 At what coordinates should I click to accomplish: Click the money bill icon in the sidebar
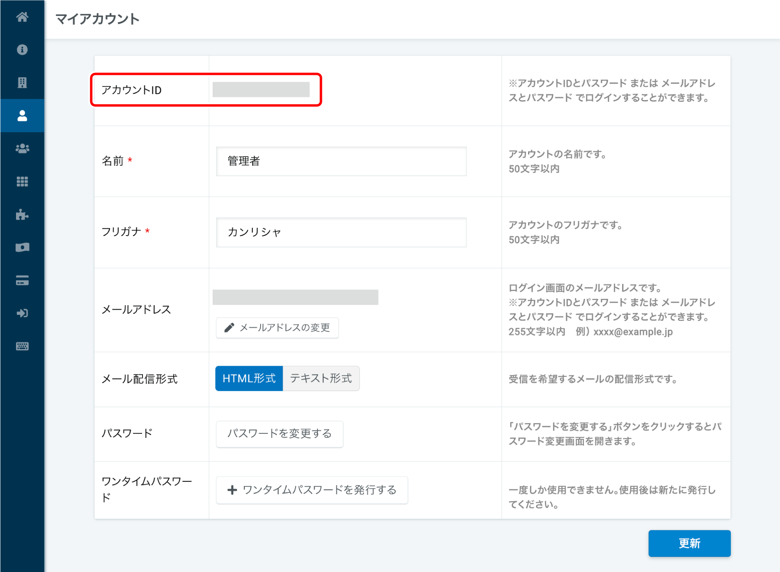[x=22, y=248]
